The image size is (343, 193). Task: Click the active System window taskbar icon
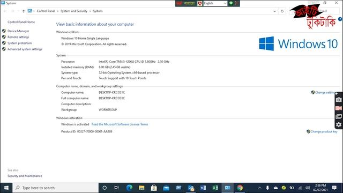[227, 188]
